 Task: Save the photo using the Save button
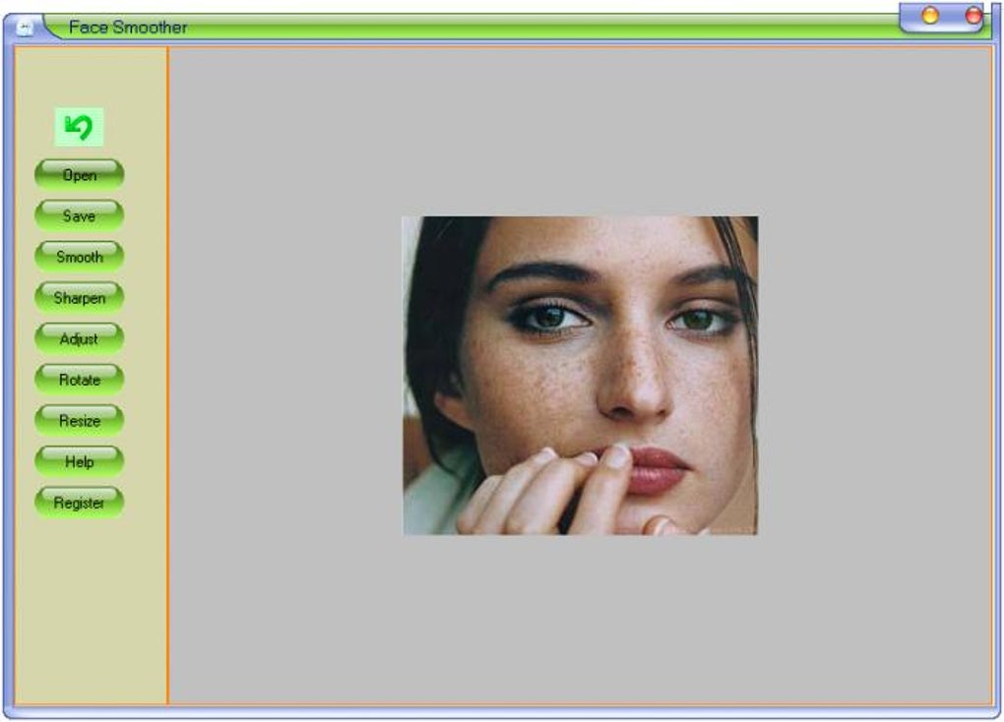pos(79,215)
